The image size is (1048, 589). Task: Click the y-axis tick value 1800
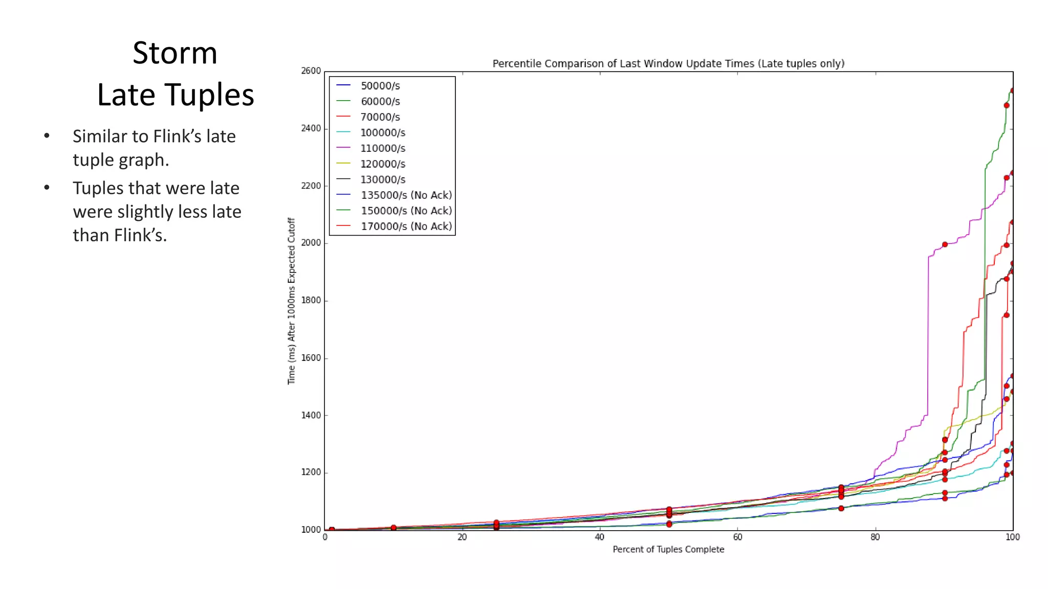[x=311, y=301]
